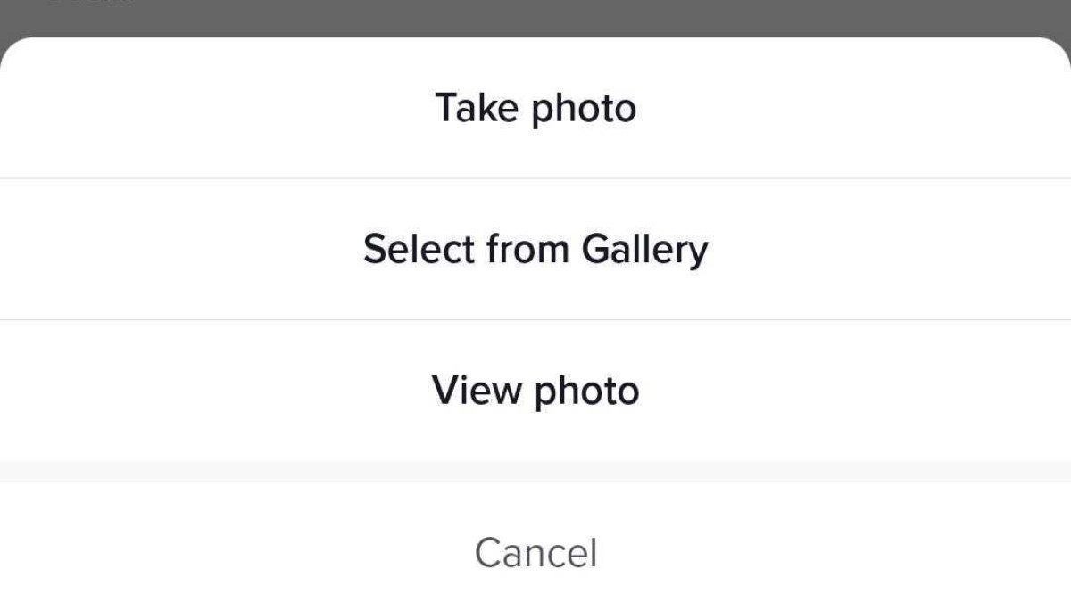Hit the View photo row
This screenshot has height=602, width=1071.
click(x=535, y=391)
